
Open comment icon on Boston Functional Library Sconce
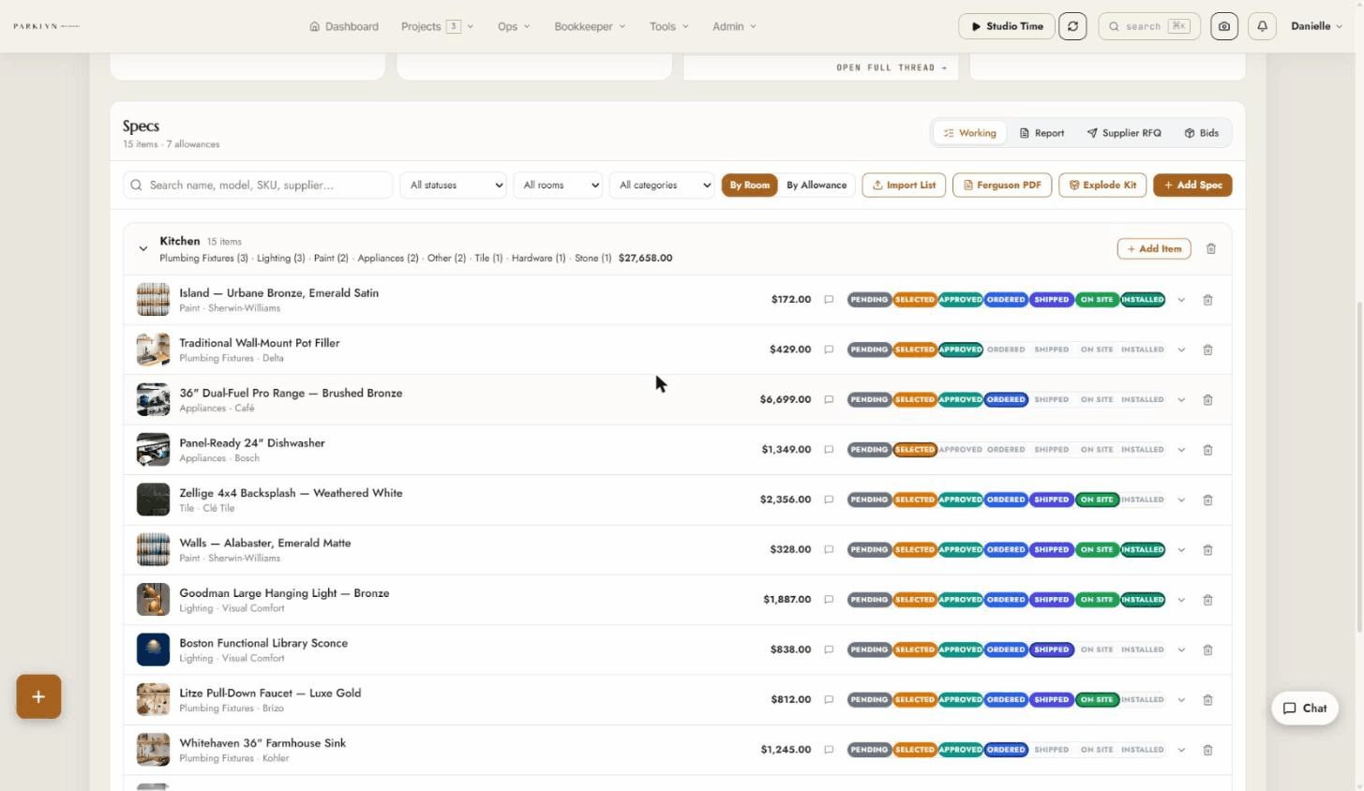pos(829,649)
